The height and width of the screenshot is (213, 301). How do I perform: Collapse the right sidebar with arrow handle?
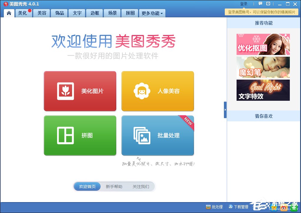[225, 110]
